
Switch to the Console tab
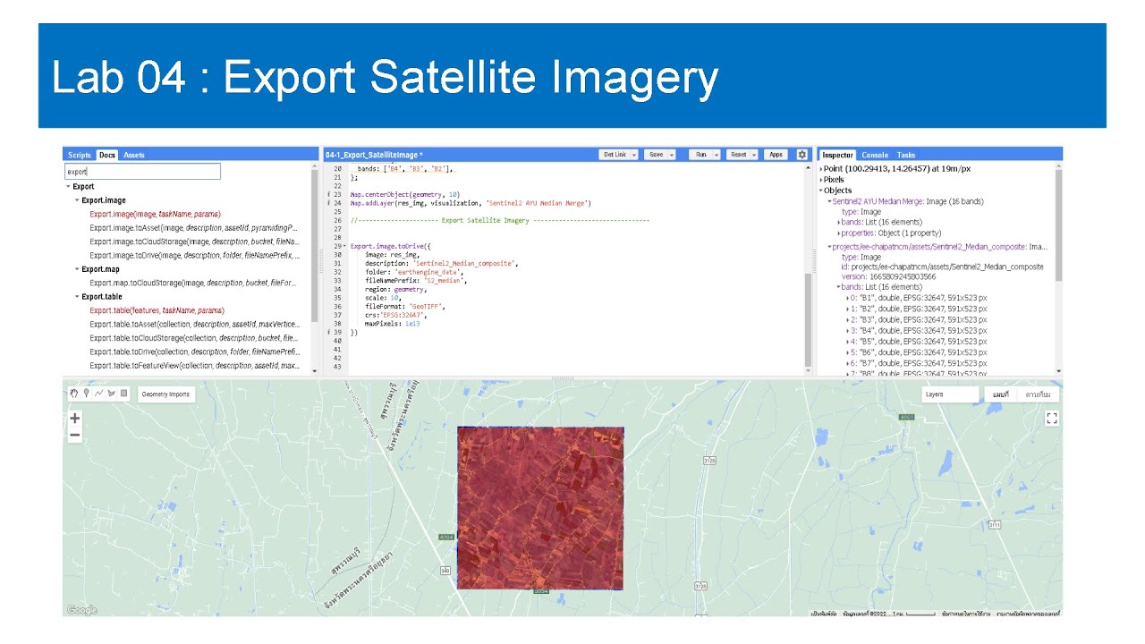tap(875, 155)
